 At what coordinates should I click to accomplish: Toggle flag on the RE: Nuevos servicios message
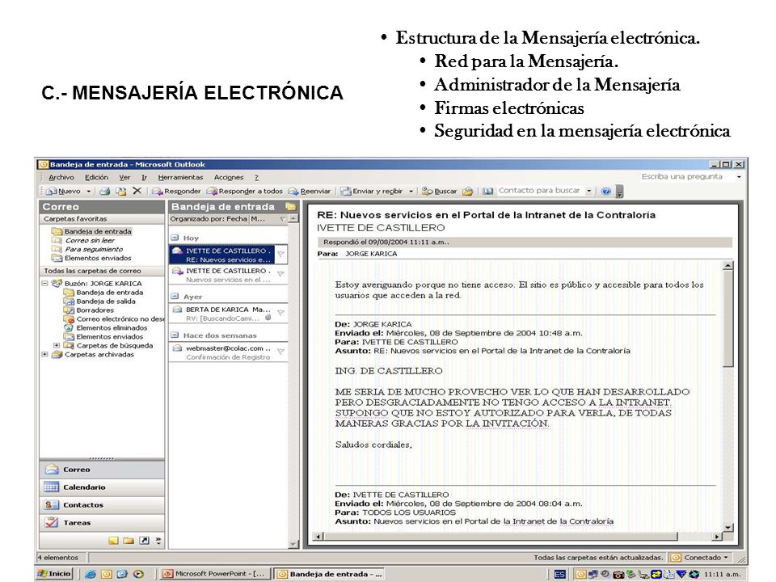[280, 255]
